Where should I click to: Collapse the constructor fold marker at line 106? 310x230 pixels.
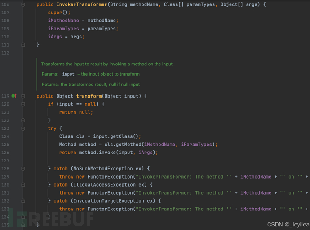point(23,4)
